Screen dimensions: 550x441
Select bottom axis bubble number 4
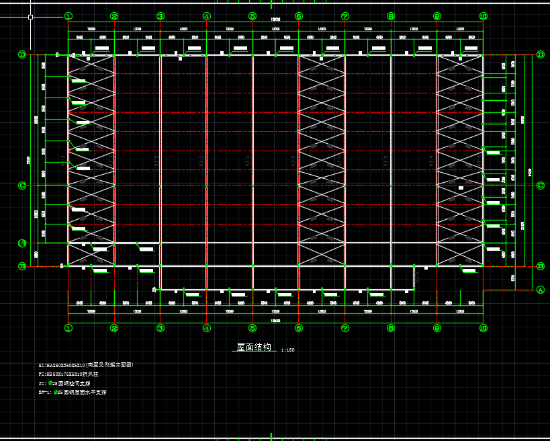[x=206, y=328]
